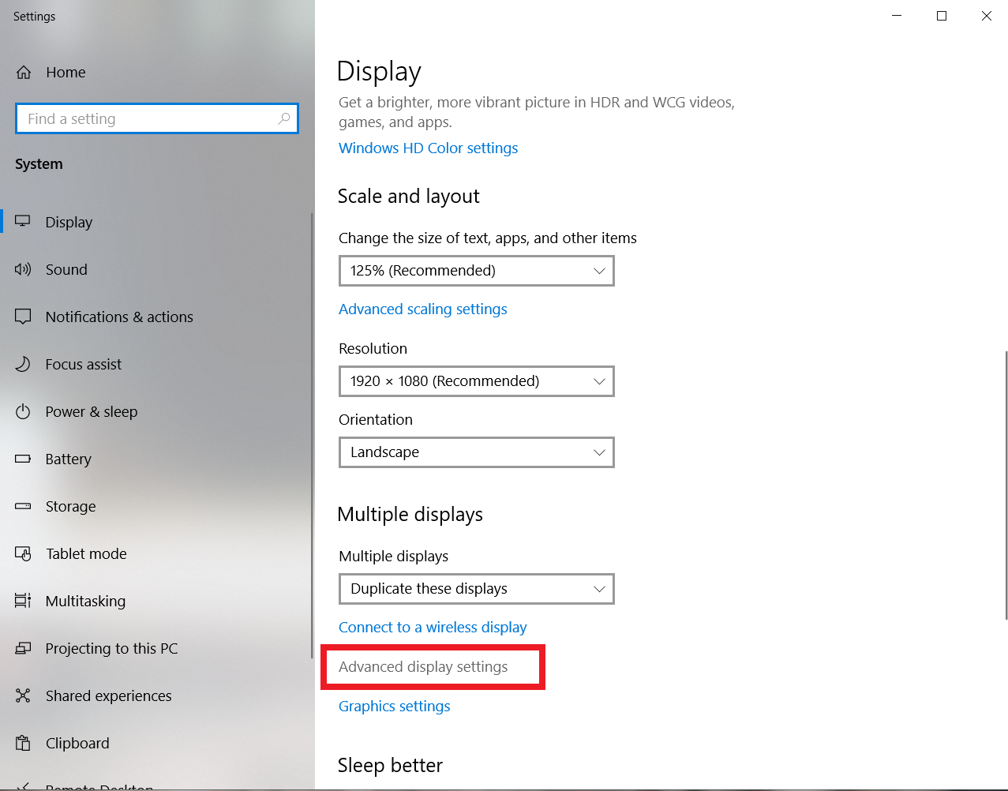Screen dimensions: 1008x791
Task: Open Notifications & actions page
Action: point(156,317)
